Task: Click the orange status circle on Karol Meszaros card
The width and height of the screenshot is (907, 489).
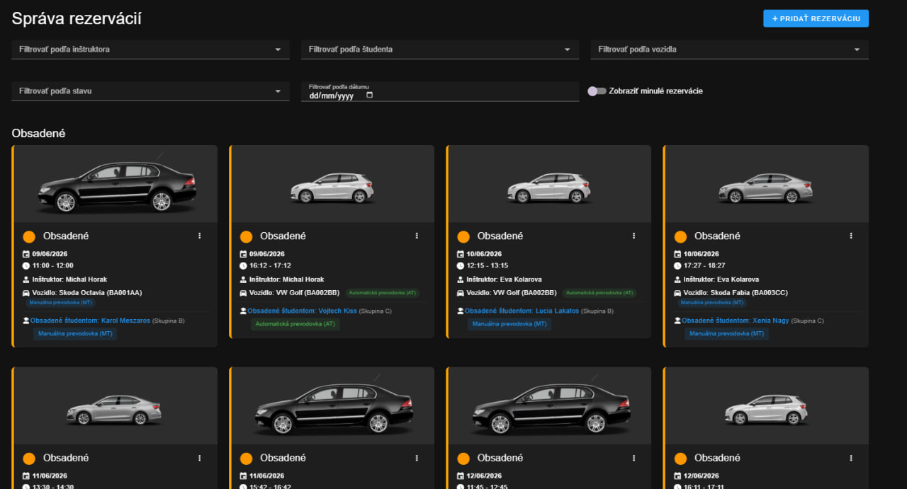Action: [x=29, y=236]
